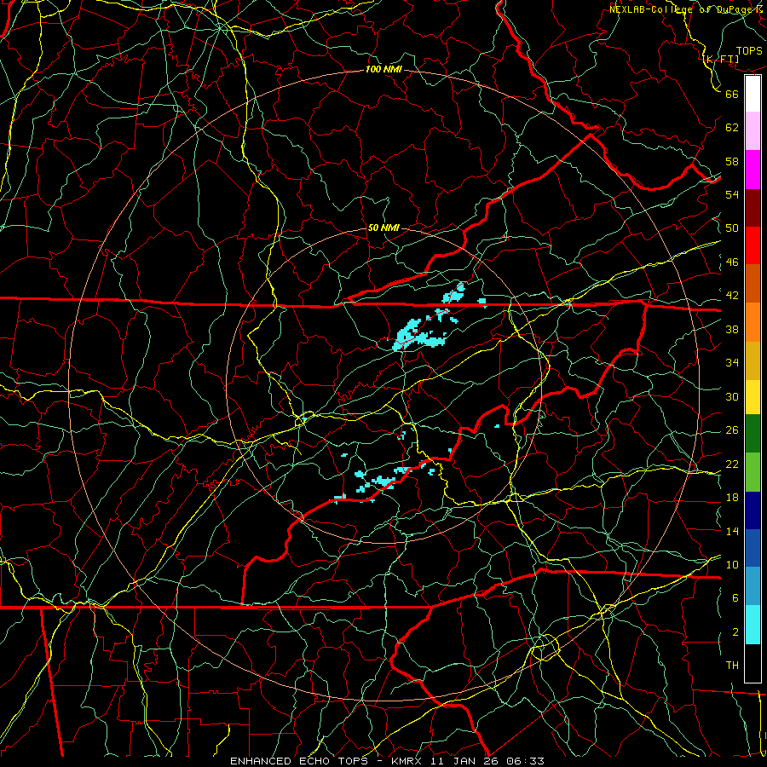This screenshot has height=767, width=767.
Task: Click the bright yellow legend swatch
Action: tap(753, 396)
